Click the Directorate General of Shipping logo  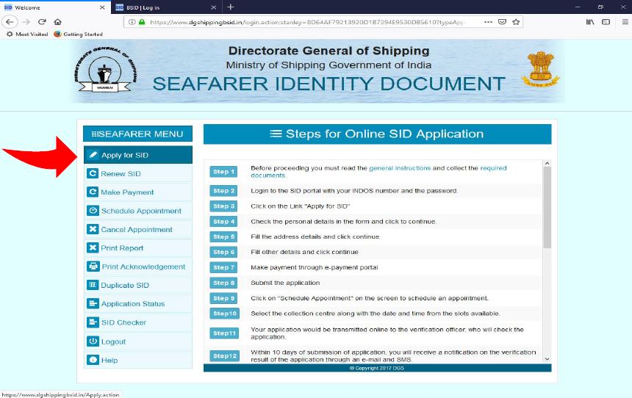click(105, 70)
